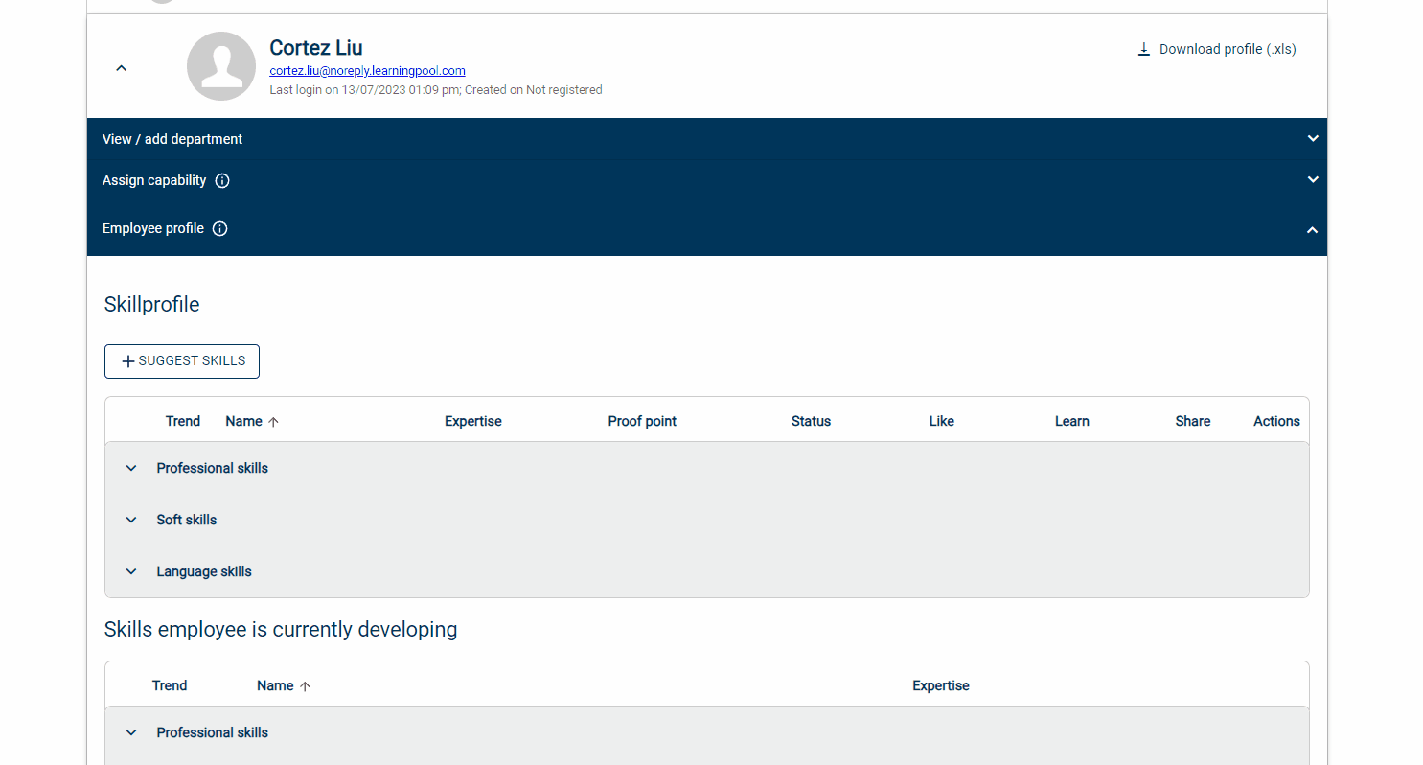The height and width of the screenshot is (765, 1423).
Task: Collapse the Employee profile section
Action: (1312, 230)
